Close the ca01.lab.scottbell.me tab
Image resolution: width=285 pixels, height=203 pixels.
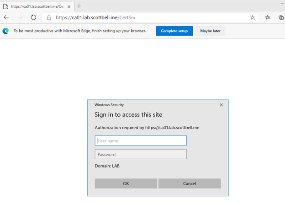point(69,6)
